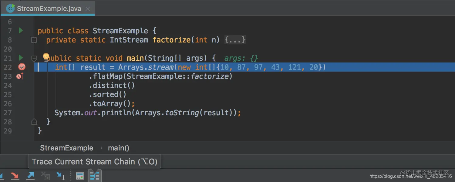Click the Step Out debugger icon
455x182 pixels.
(30, 176)
